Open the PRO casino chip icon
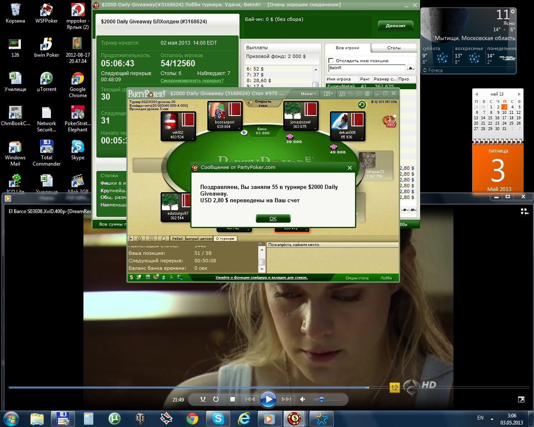This screenshot has height=427, width=534. [x=389, y=121]
